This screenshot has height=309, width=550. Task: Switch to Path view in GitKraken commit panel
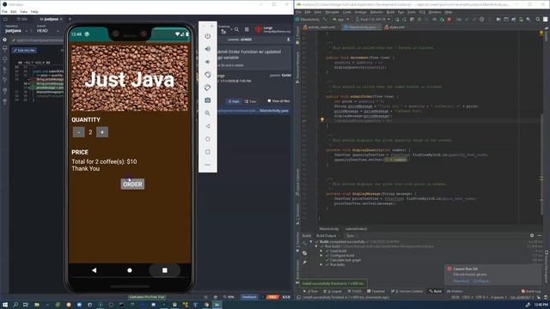coord(234,101)
